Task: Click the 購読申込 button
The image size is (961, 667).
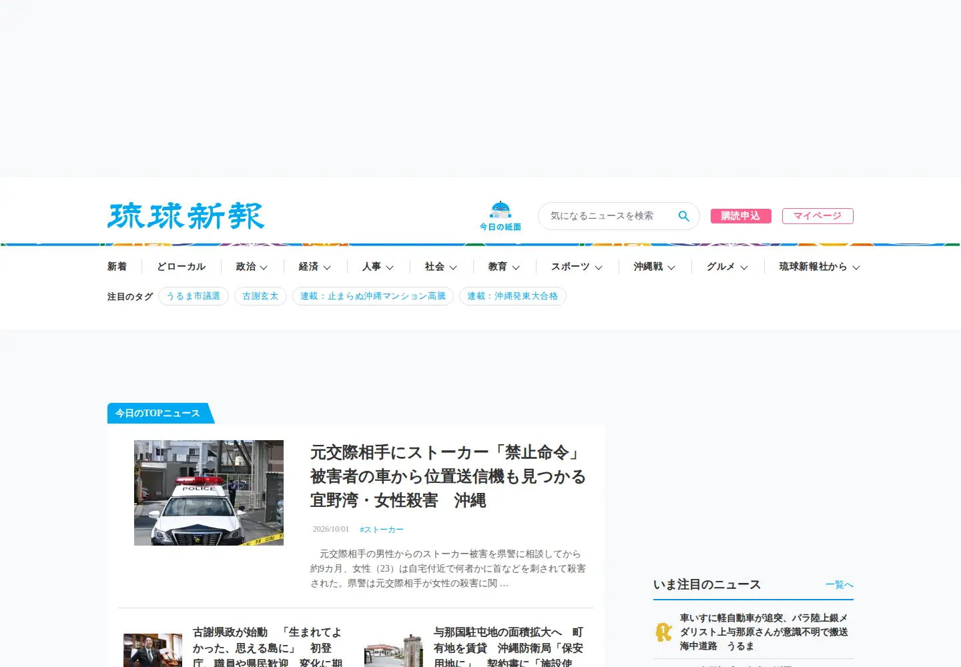Action: pyautogui.click(x=741, y=216)
